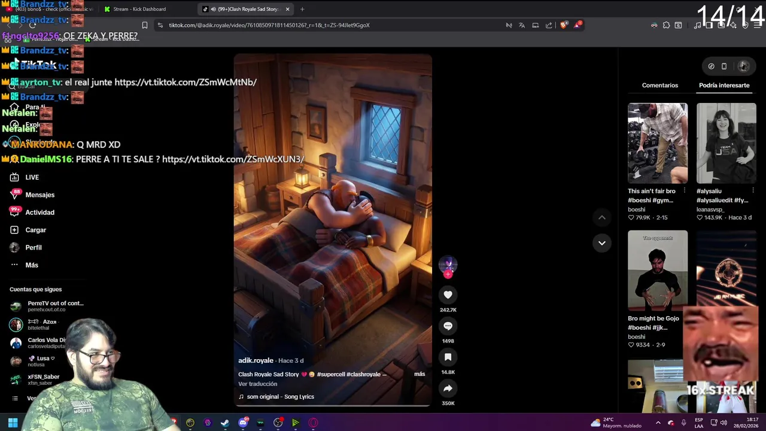This screenshot has width=766, height=431.
Task: Close the Clash Royale Sad Story tab
Action: tap(288, 9)
